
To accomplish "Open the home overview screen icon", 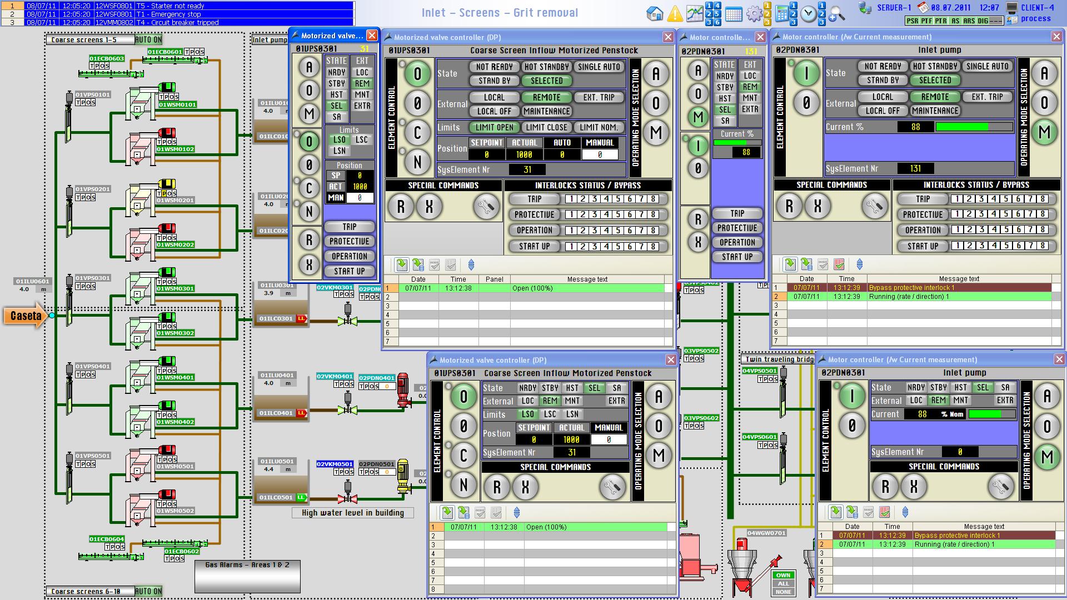I will 655,13.
